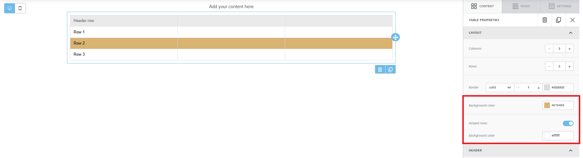
Task: Close the Table Properties panel
Action: [x=572, y=20]
